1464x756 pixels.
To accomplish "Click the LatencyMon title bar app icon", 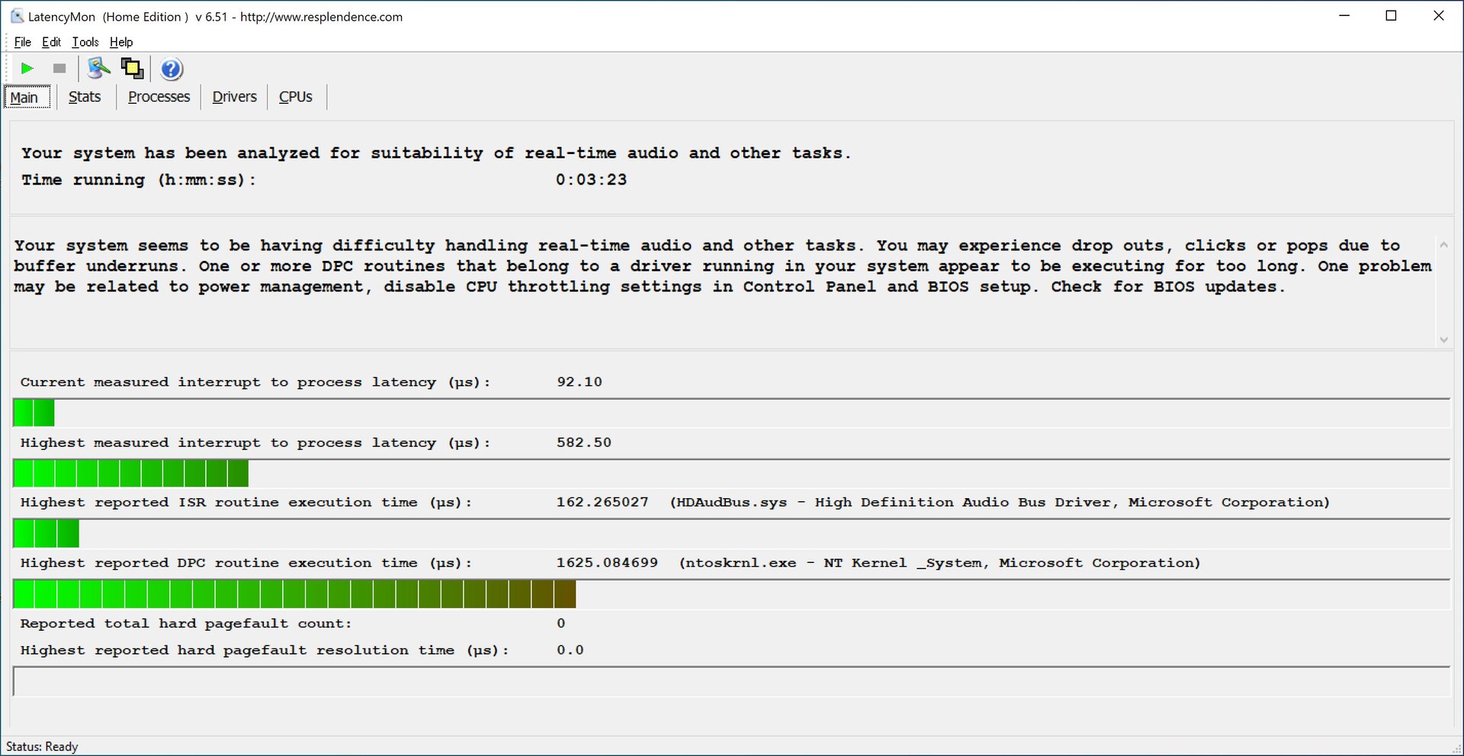I will (x=17, y=16).
